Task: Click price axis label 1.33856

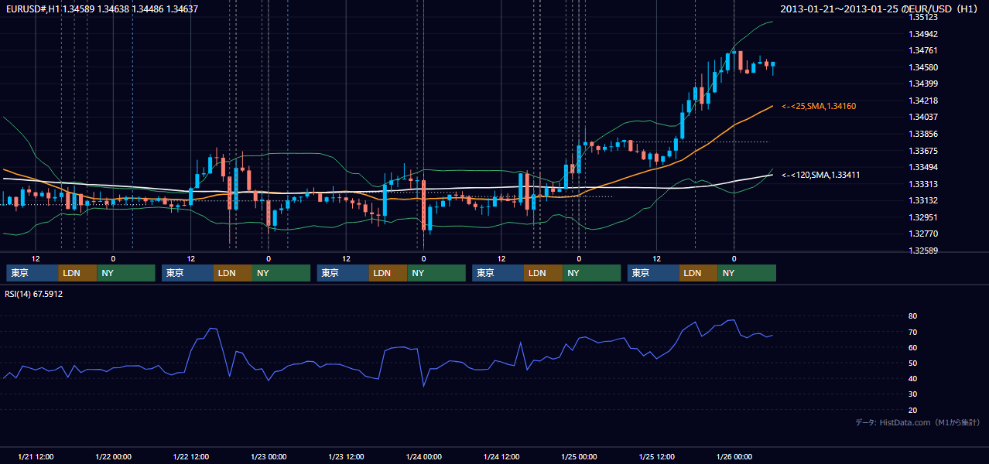Action: tap(923, 134)
